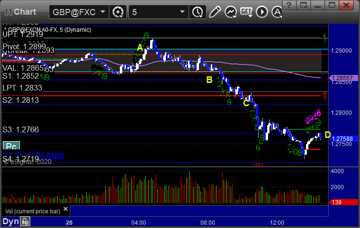
Task: Select the VAL: 1.2865 label
Action: coord(23,68)
